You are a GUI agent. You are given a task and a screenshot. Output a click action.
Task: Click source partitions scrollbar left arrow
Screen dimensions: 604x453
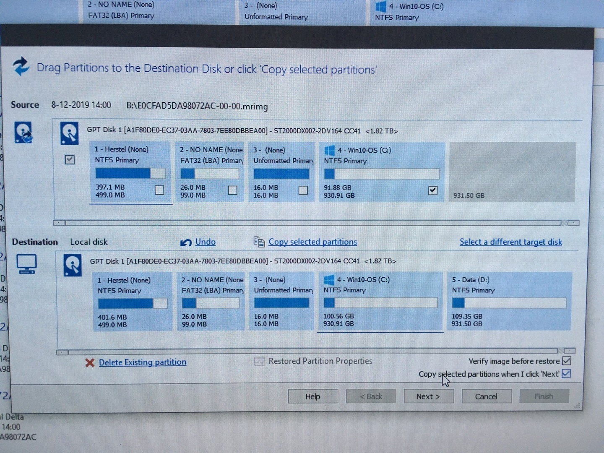click(x=59, y=223)
